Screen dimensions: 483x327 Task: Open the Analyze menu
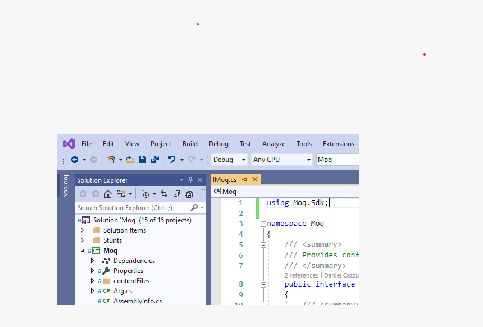274,144
